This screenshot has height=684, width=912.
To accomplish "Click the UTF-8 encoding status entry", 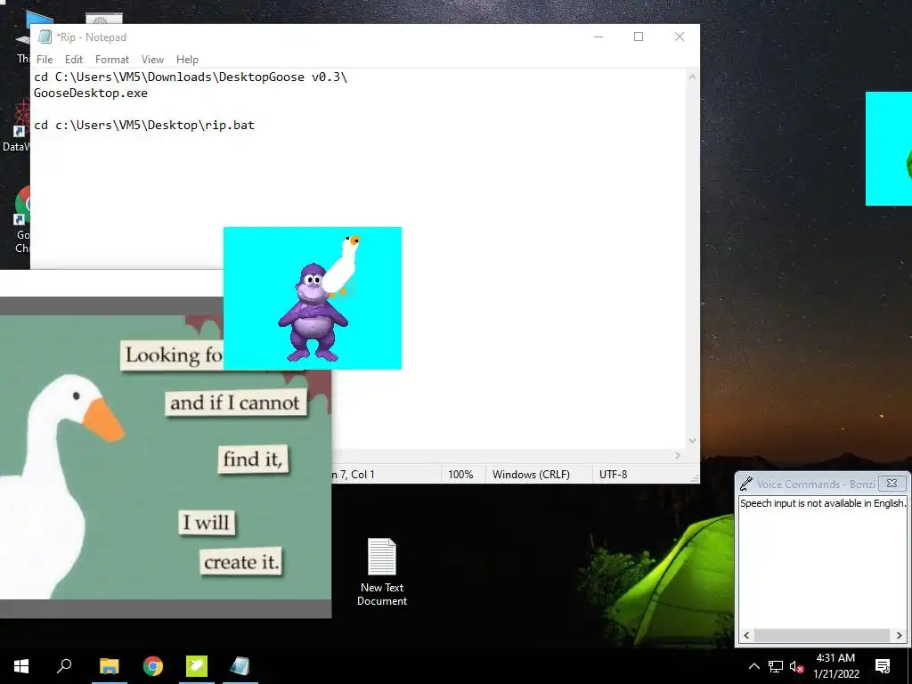I will click(613, 475).
